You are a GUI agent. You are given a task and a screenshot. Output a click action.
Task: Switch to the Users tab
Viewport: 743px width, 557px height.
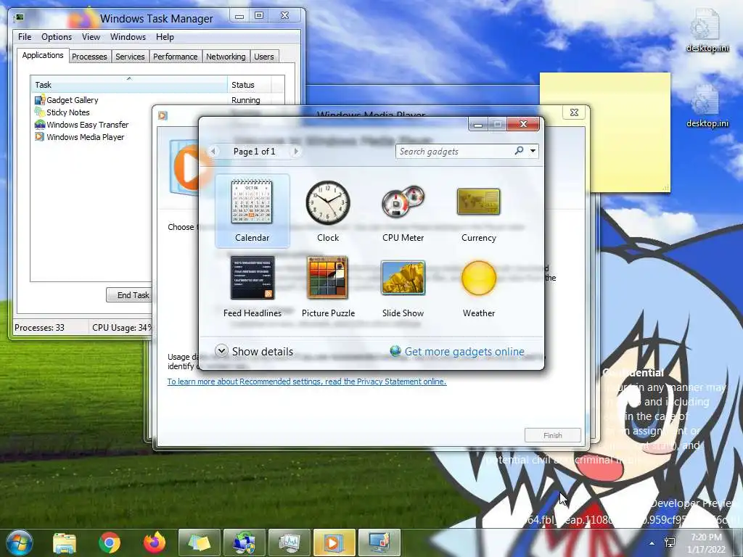click(264, 57)
